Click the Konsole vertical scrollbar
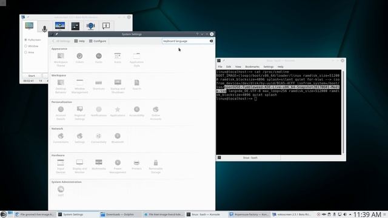 (x=343, y=112)
